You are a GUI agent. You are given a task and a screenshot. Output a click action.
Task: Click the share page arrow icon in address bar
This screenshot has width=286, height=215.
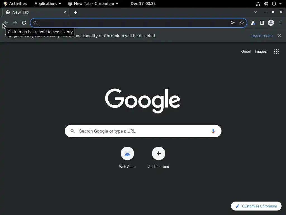pos(233,23)
